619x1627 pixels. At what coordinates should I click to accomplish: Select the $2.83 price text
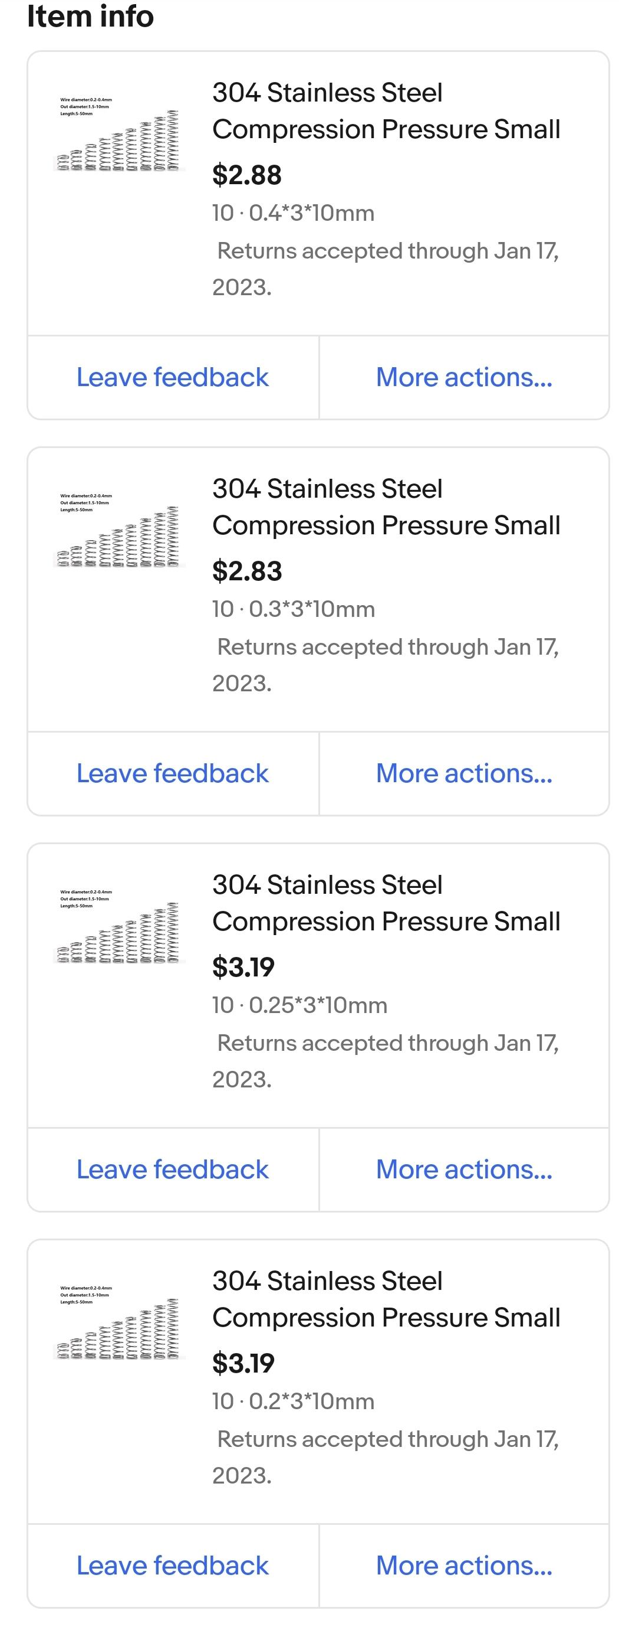[247, 571]
